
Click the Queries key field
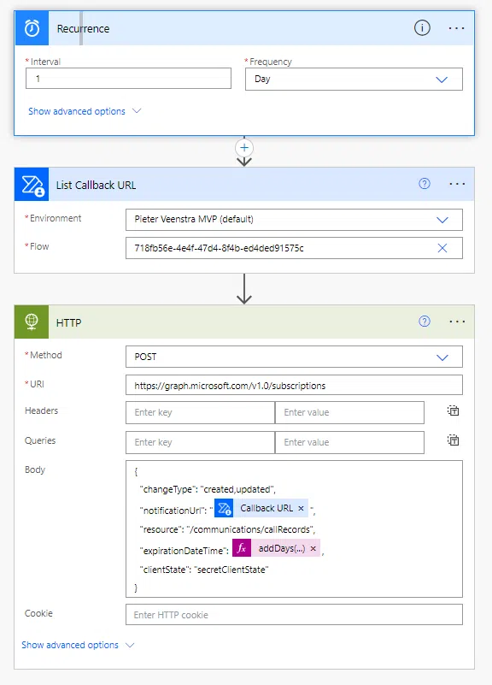[200, 442]
